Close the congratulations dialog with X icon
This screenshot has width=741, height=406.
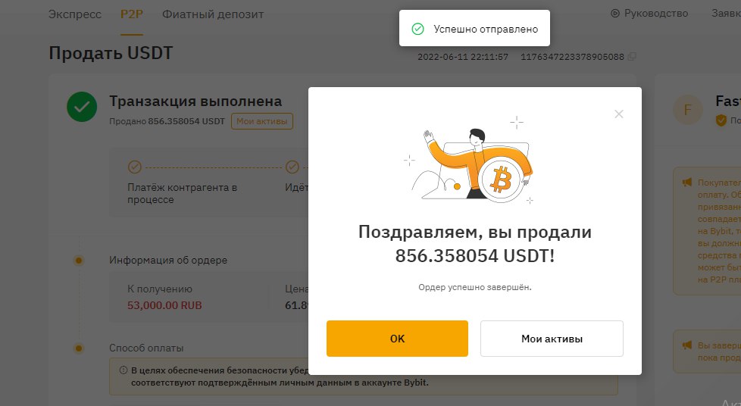pyautogui.click(x=618, y=114)
